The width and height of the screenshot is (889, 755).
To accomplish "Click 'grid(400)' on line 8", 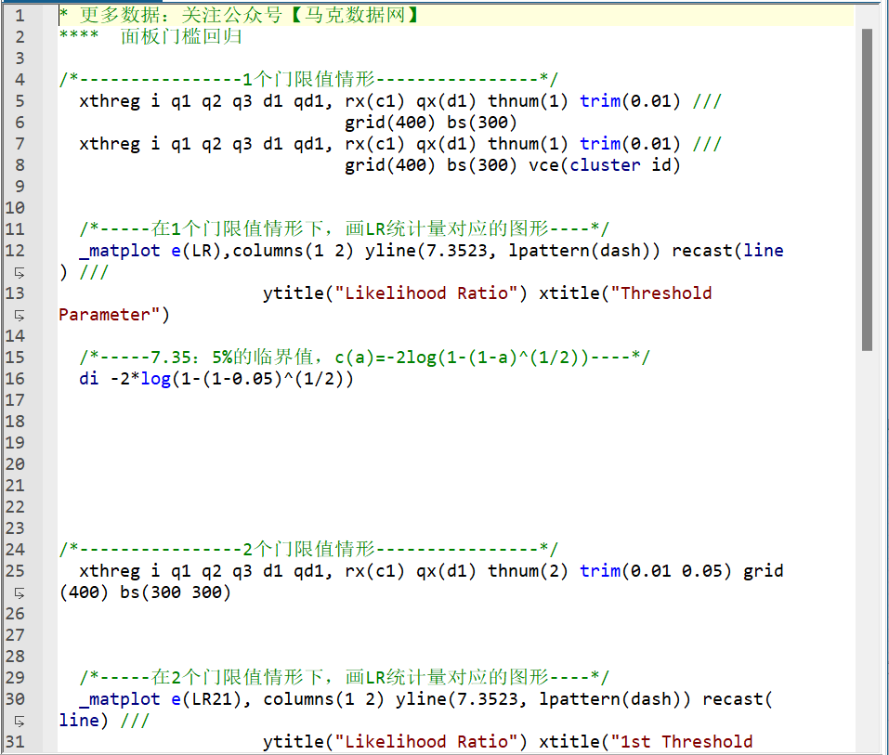I will click(x=390, y=165).
